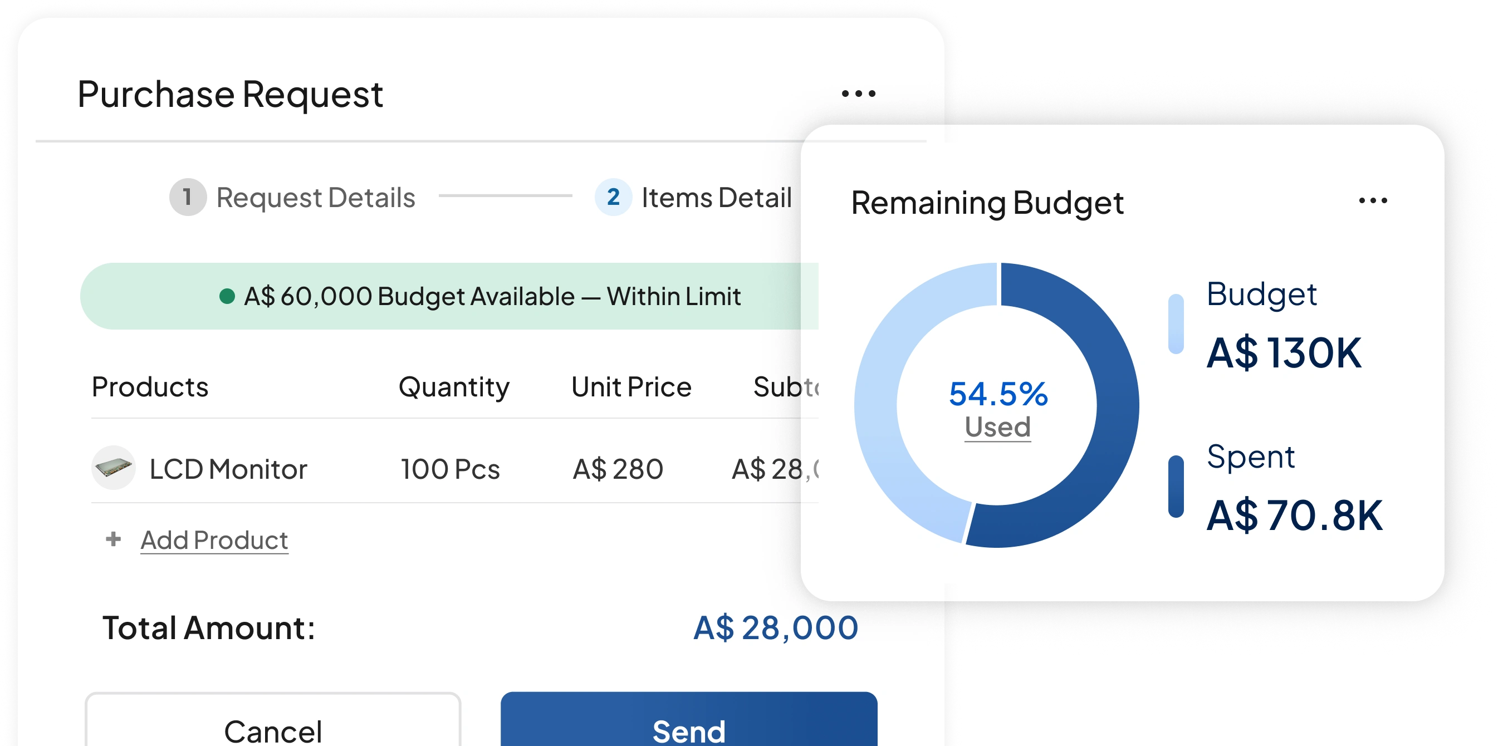This screenshot has height=746, width=1498.
Task: Click the A$ 280 unit price cell
Action: point(618,469)
